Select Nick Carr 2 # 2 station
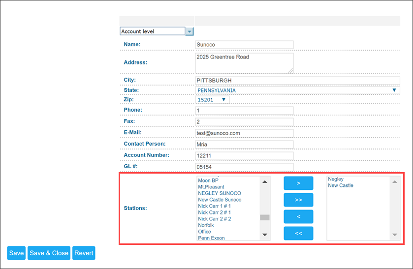 coord(215,219)
